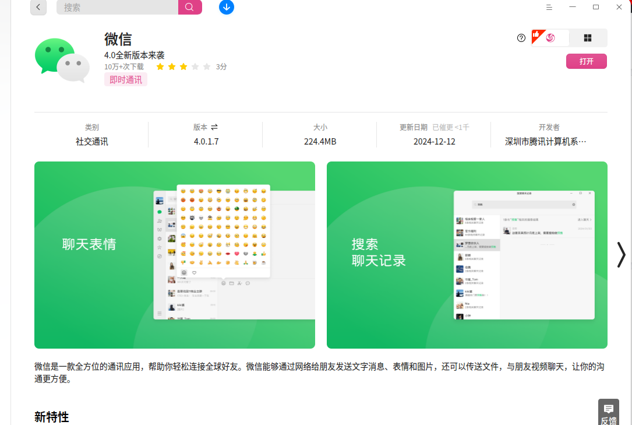Click version number 4.0.1.7

pos(206,142)
